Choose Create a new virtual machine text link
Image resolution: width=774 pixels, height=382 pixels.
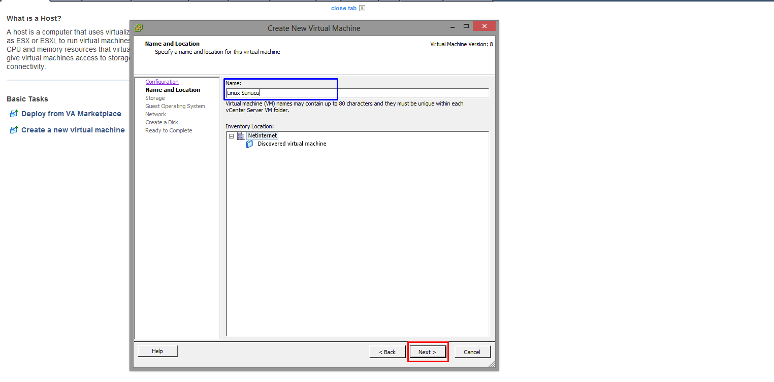coord(73,130)
